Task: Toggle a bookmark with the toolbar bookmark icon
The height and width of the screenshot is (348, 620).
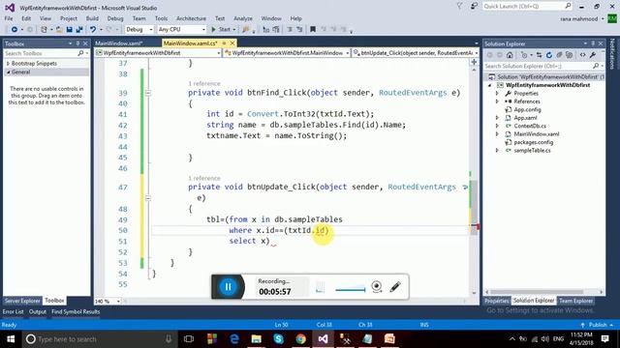Action: 313,30
